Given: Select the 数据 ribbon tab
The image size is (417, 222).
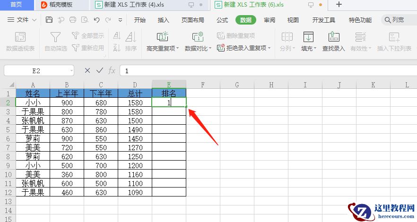Looking at the screenshot, I should pyautogui.click(x=246, y=20).
